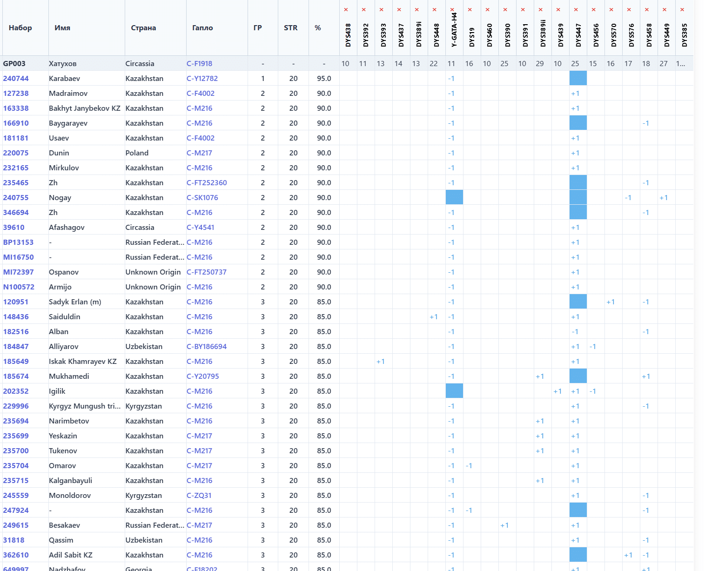Screen dimensions: 705x571
Task: Click the Гапло column header
Action: coord(202,28)
